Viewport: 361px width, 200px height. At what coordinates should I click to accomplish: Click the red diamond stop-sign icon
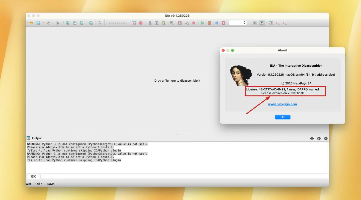pyautogui.click(x=194, y=23)
